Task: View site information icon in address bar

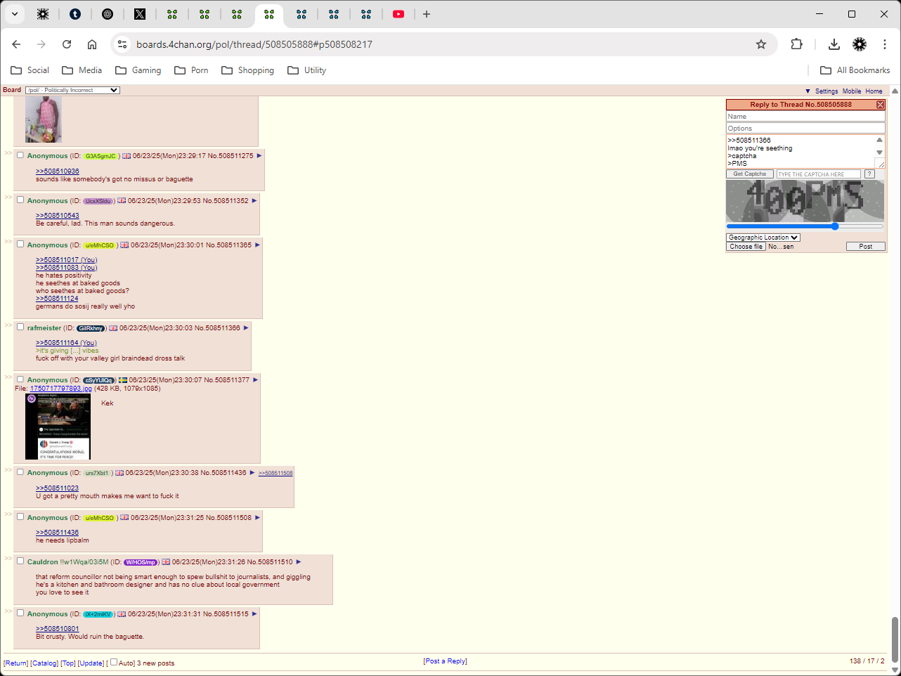Action: pos(122,44)
